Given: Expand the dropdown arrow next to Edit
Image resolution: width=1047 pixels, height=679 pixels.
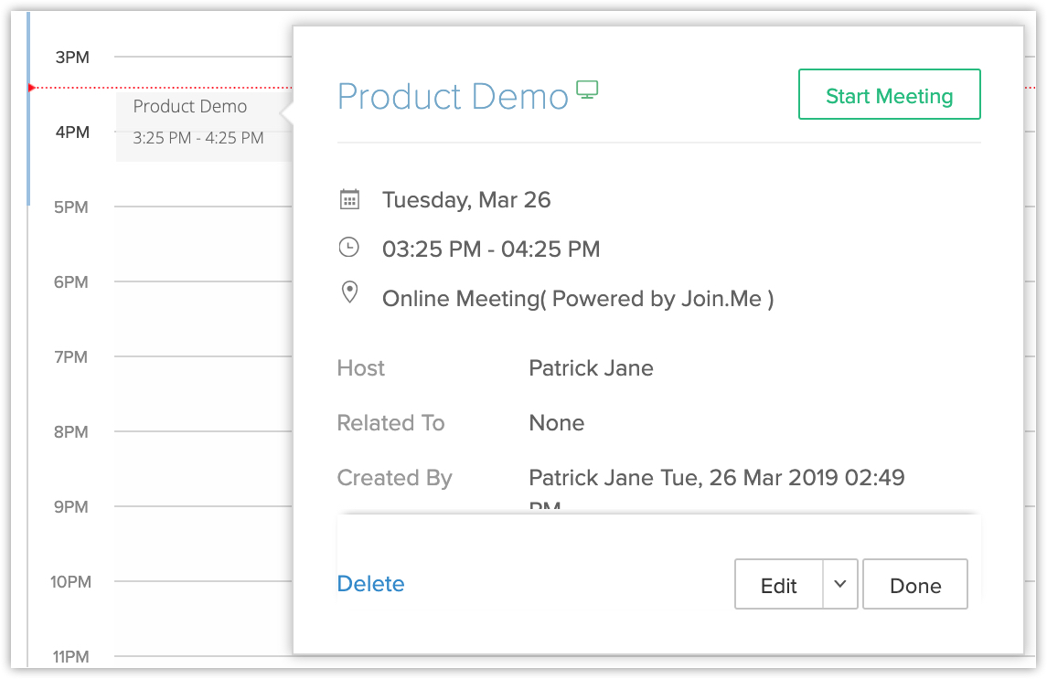Looking at the screenshot, I should 840,585.
